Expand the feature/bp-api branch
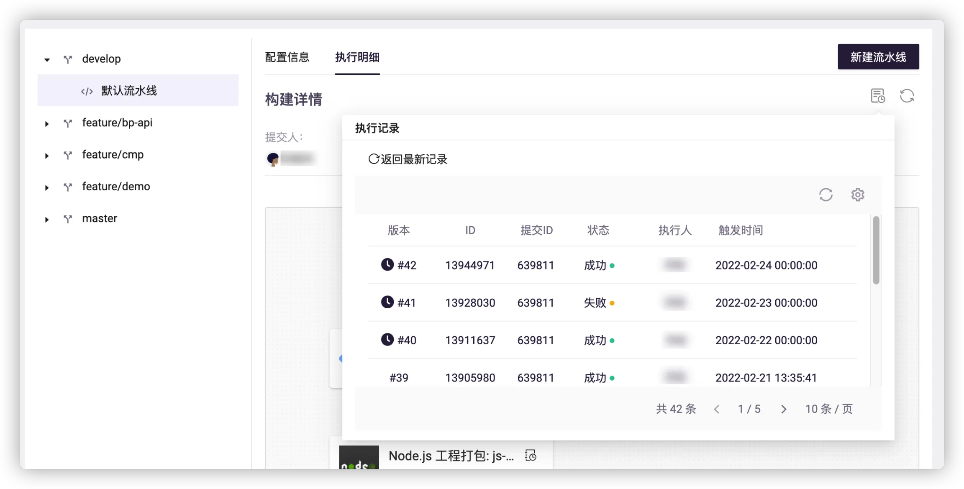 [47, 124]
